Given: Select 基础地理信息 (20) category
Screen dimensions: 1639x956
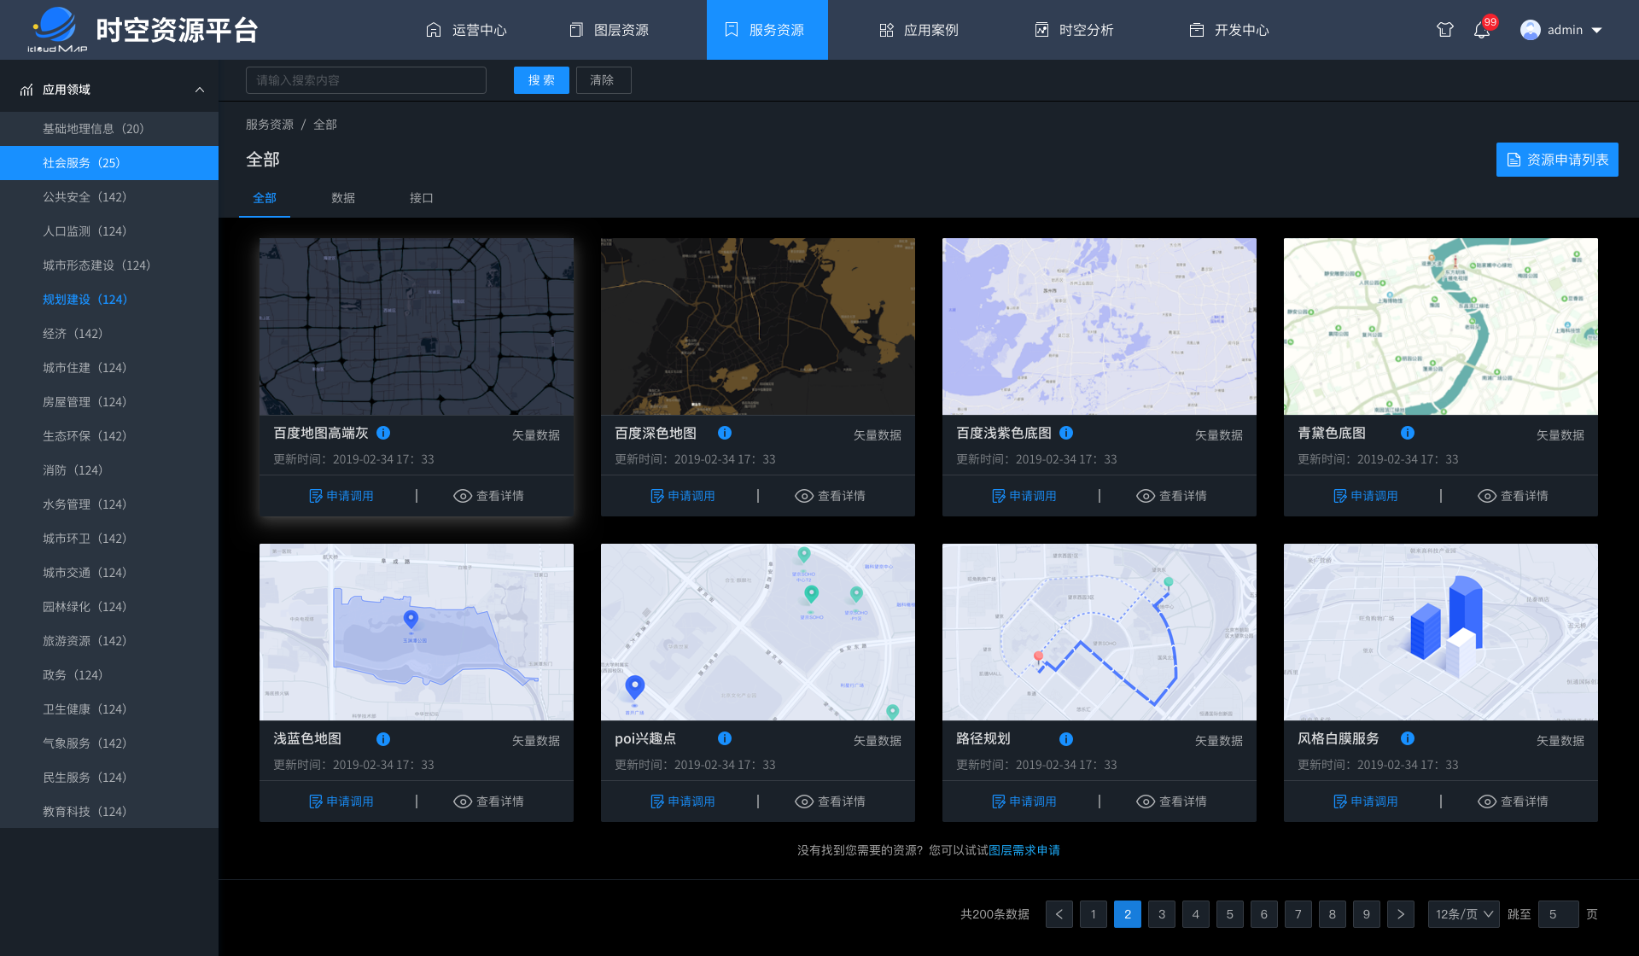Looking at the screenshot, I should (x=109, y=129).
